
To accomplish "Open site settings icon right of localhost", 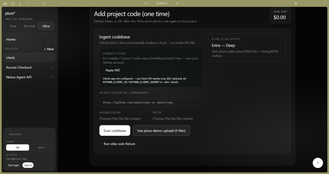I will click(x=178, y=3).
